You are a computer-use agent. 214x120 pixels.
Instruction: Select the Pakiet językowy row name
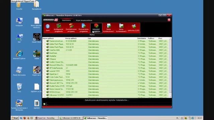tap(56, 80)
